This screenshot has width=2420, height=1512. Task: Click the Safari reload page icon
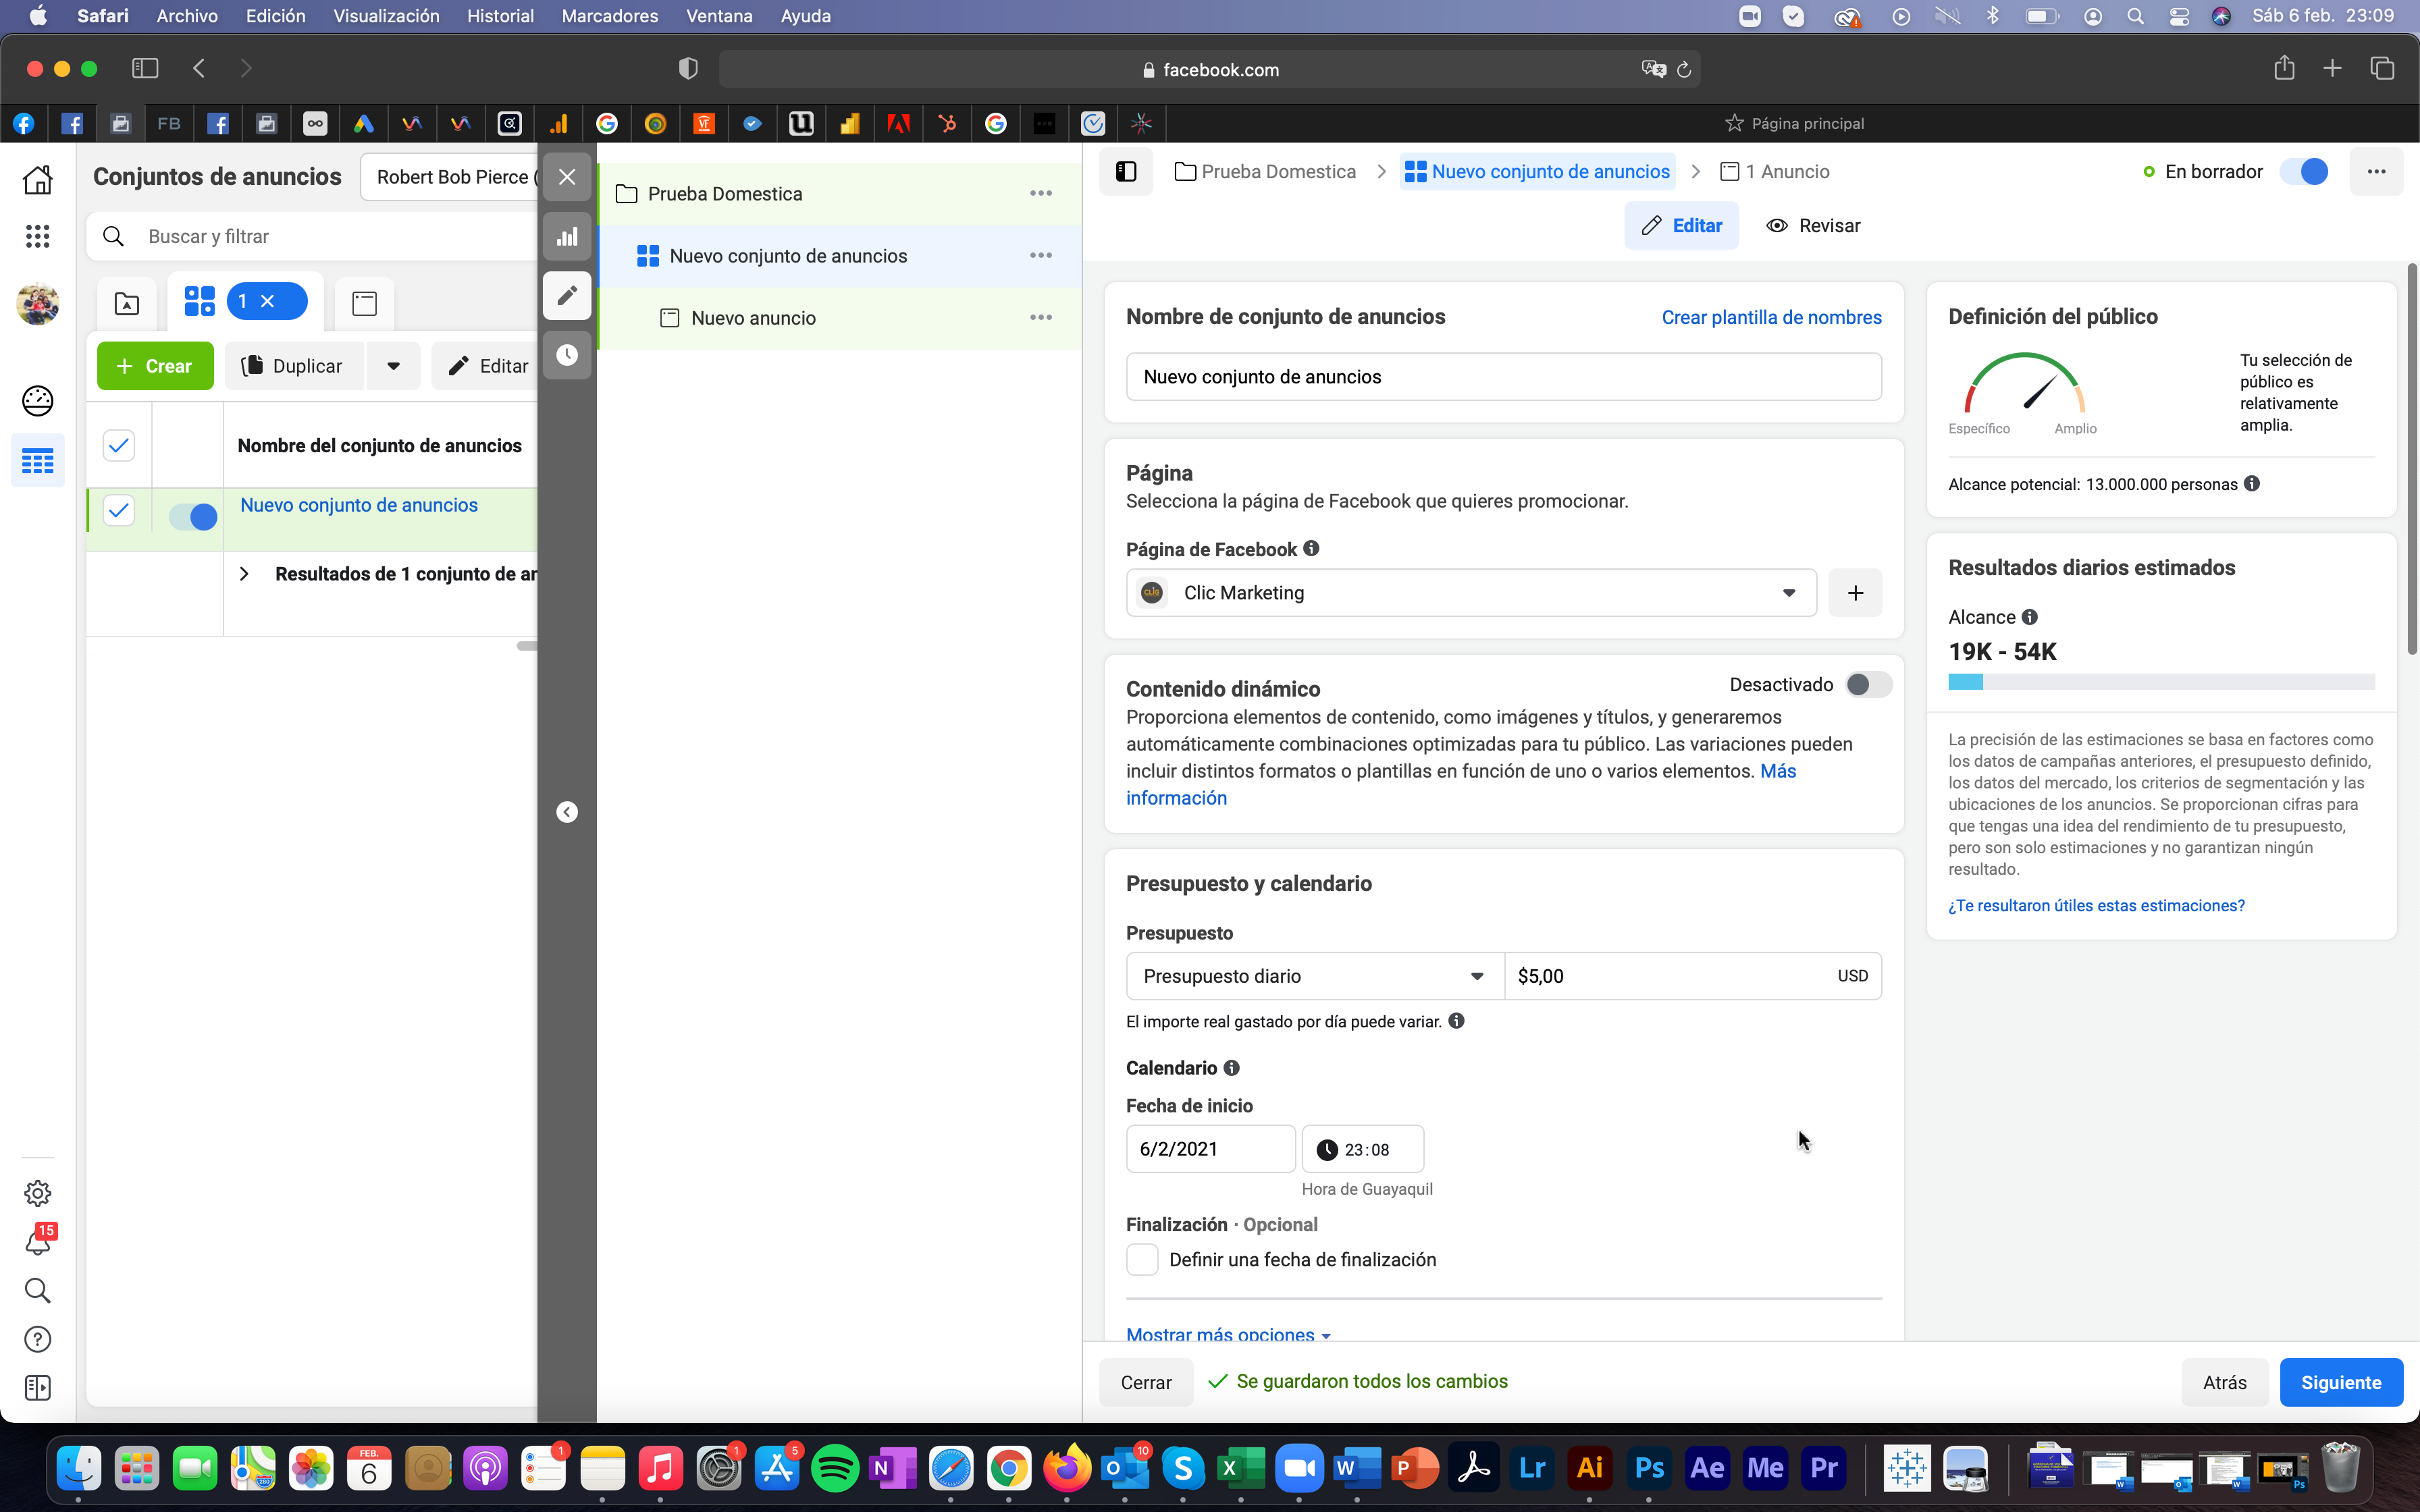tap(1684, 70)
